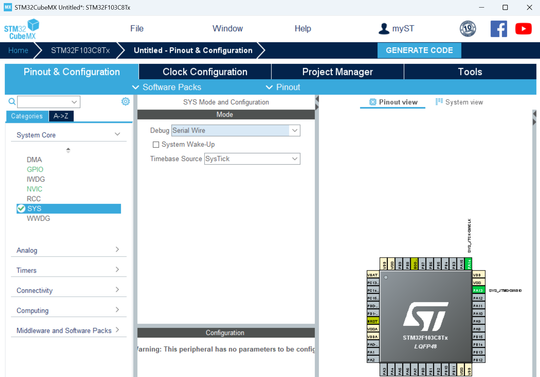Open the Software Packs dropdown menu

167,87
